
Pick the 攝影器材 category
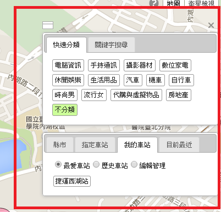click(140, 65)
